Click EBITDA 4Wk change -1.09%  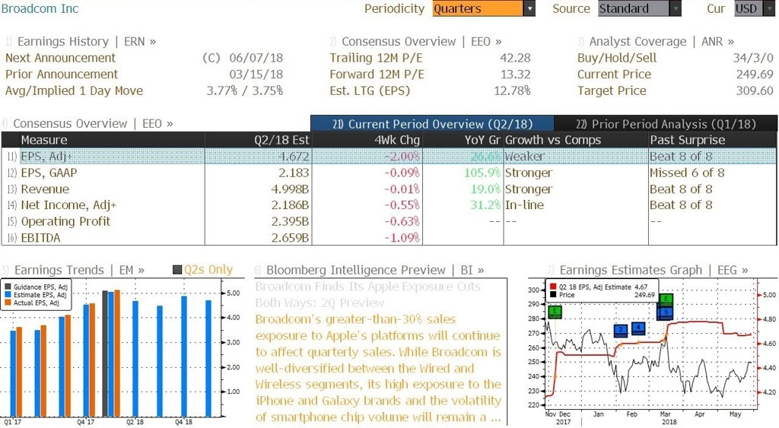[402, 238]
